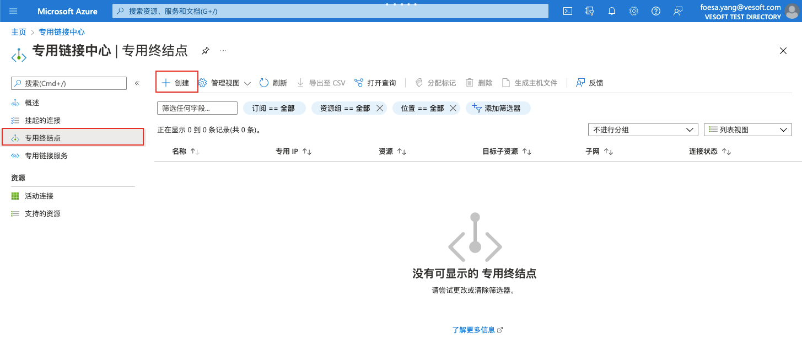The height and width of the screenshot is (349, 802).
Task: Click the 筛选任何字段 filter input
Action: click(197, 108)
